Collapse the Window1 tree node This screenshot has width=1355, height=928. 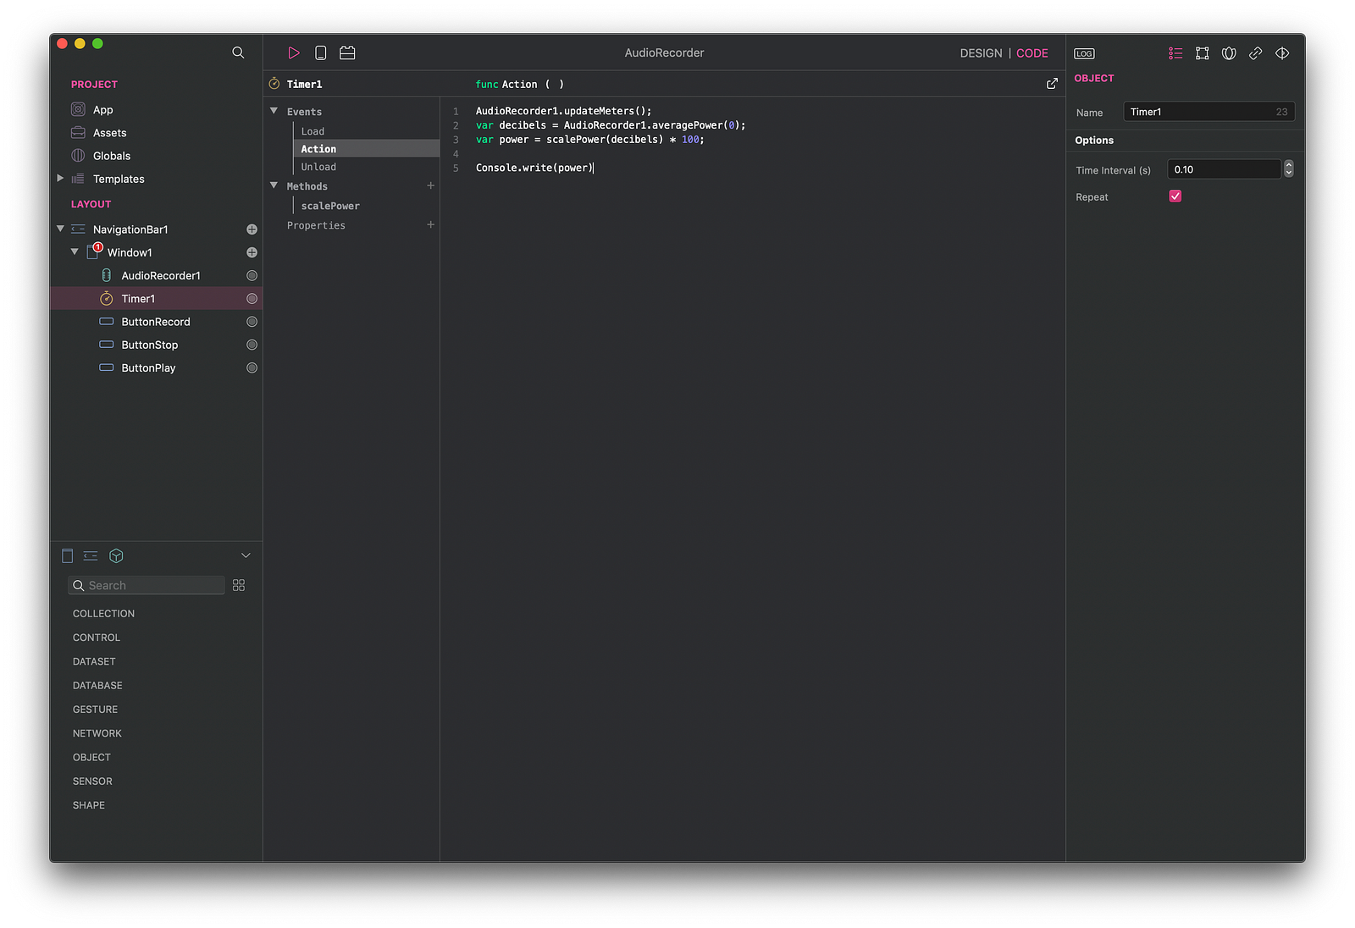pos(75,252)
